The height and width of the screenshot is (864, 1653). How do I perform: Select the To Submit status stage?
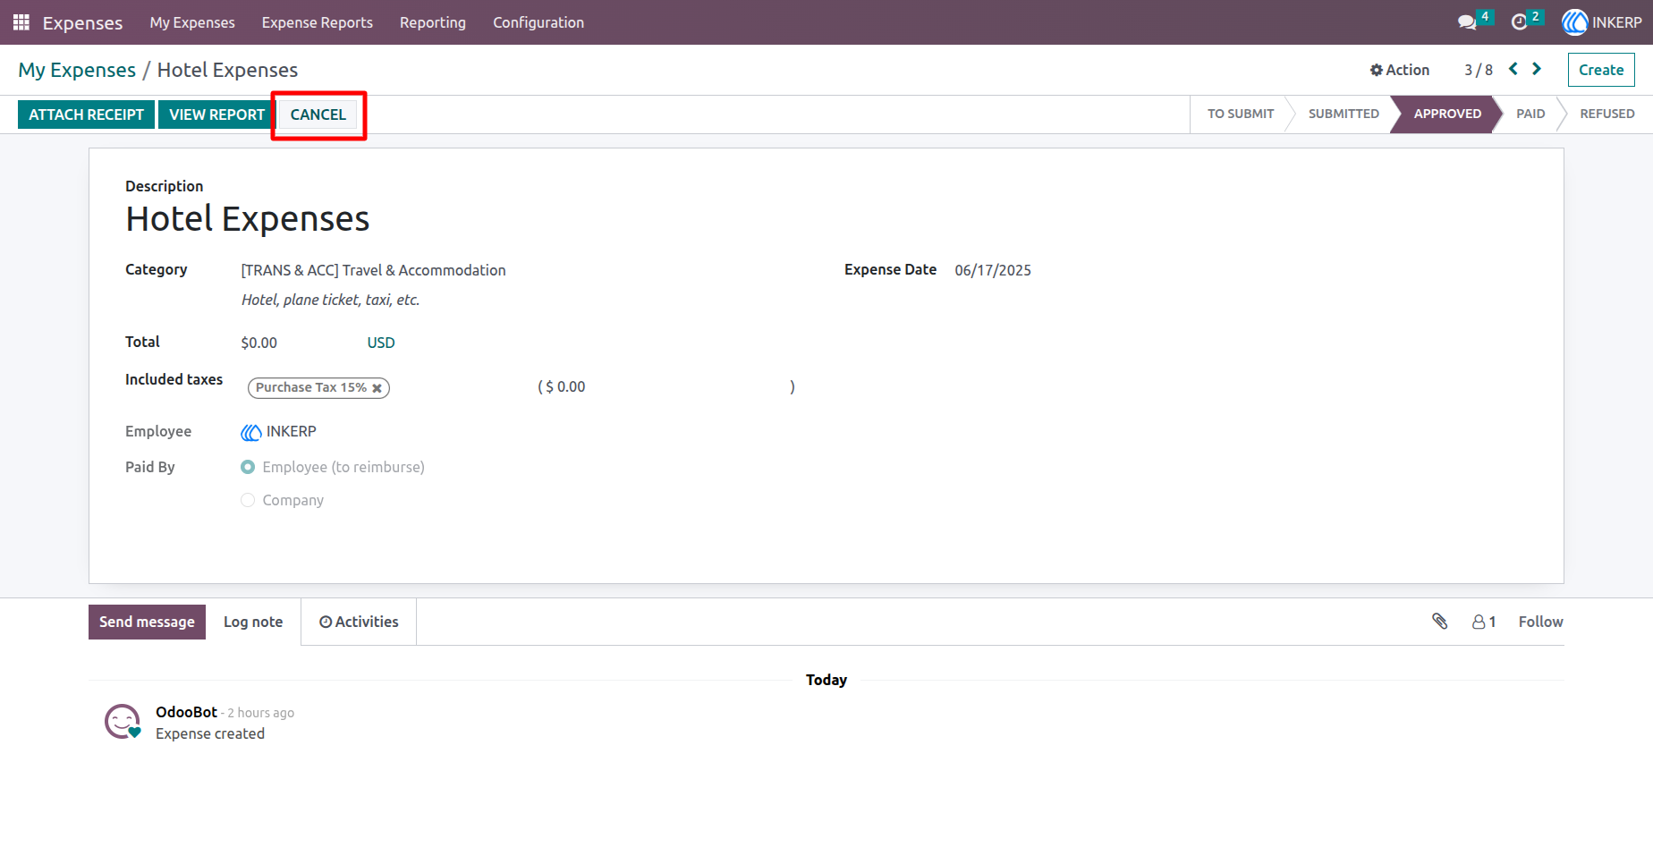pos(1241,114)
